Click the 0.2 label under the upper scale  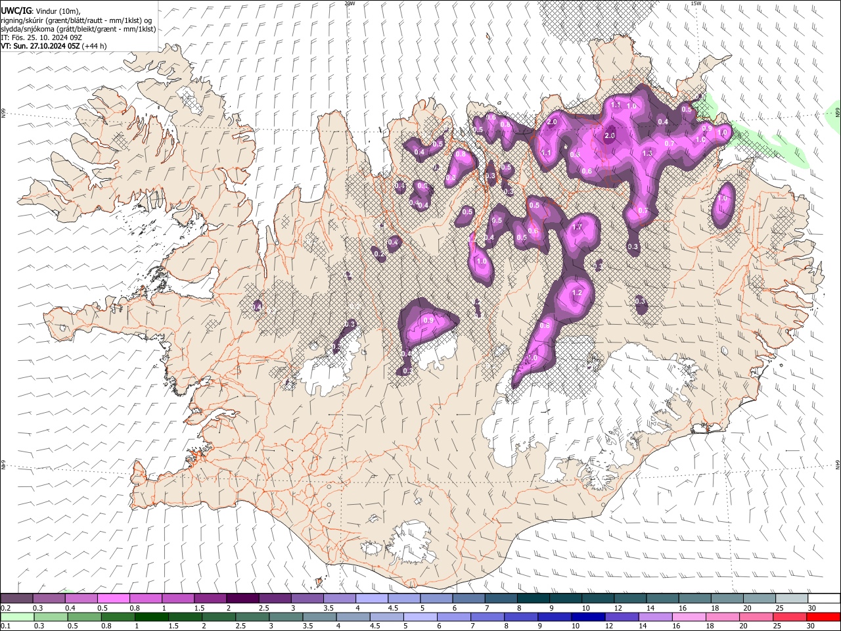click(5, 608)
